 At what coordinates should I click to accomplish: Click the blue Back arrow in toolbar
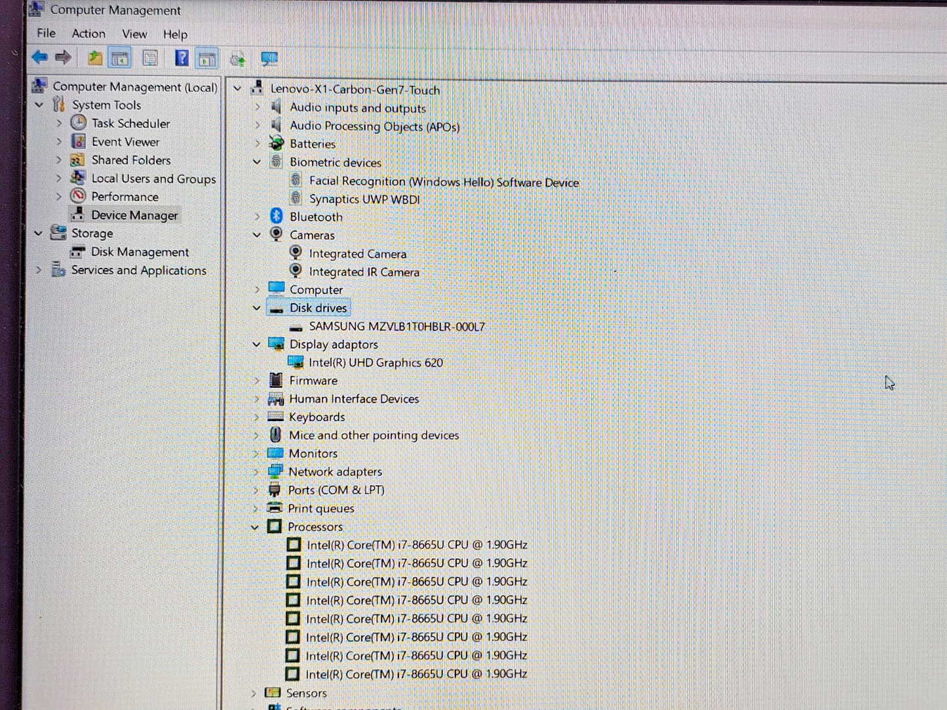40,58
